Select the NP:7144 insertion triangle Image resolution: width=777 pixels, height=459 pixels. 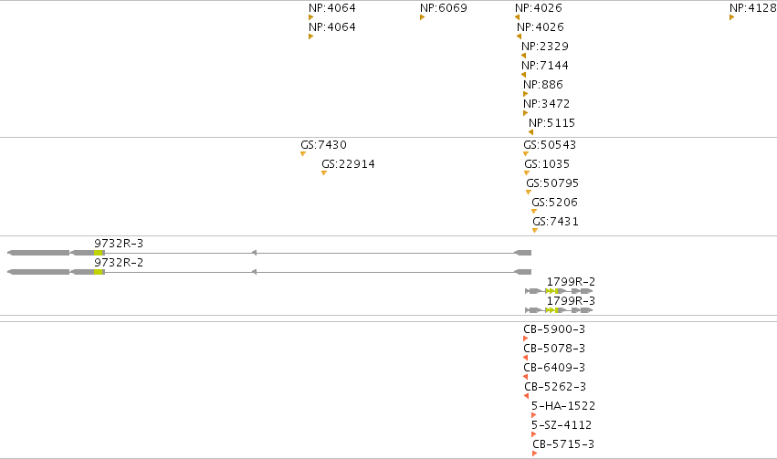point(524,75)
